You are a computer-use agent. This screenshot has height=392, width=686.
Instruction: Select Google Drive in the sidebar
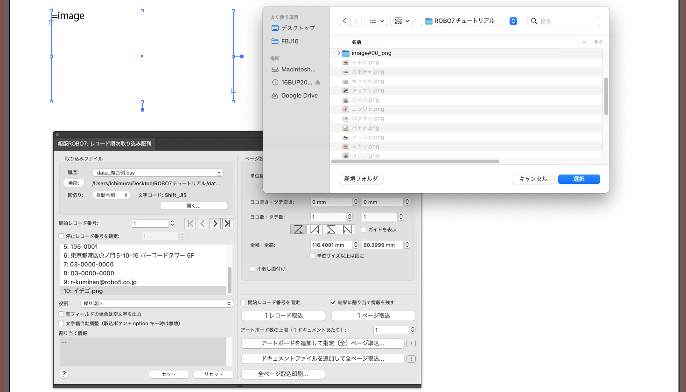click(x=299, y=96)
